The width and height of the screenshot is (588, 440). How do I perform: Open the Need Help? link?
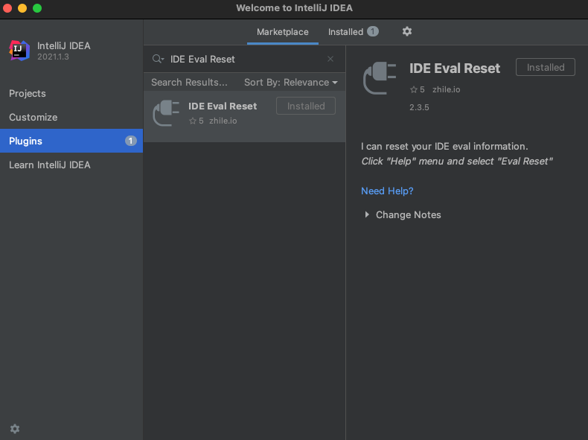pos(387,191)
